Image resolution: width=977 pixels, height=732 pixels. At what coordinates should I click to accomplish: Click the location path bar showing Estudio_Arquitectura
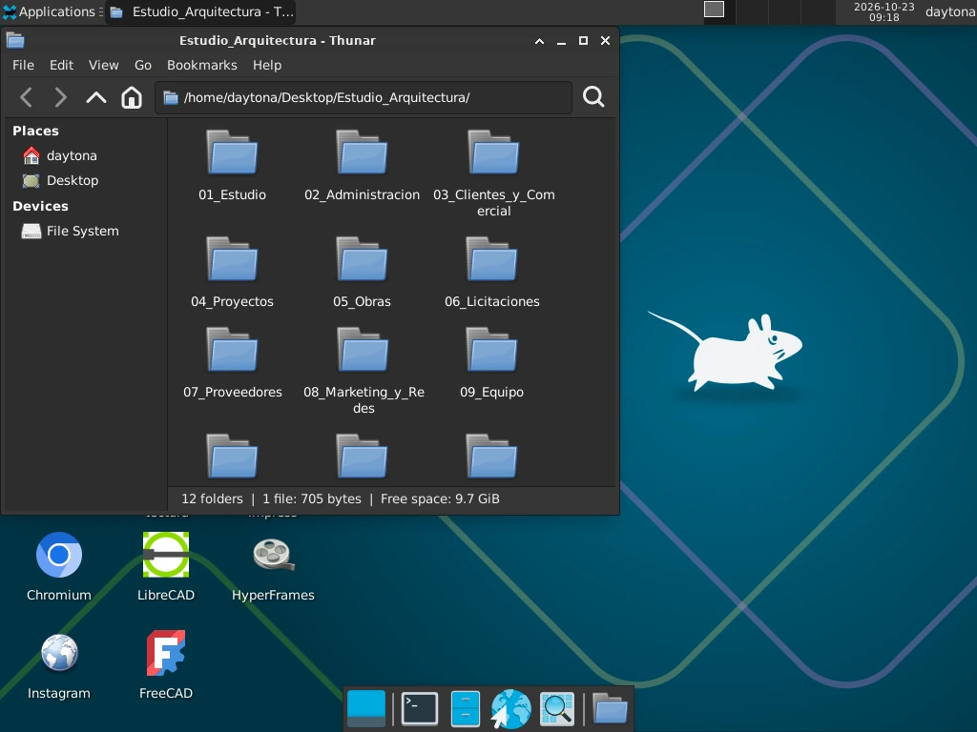click(364, 98)
